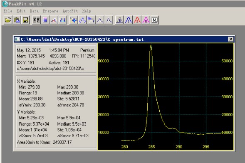Launch AutoFit Peaks I blue icon
Image resolution: width=245 pixels, height=163 pixels.
tap(128, 20)
